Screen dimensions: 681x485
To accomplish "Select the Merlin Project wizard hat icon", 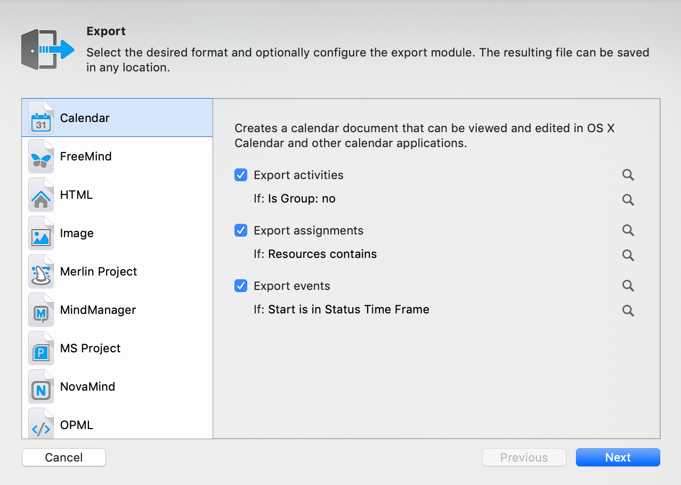I will (41, 271).
